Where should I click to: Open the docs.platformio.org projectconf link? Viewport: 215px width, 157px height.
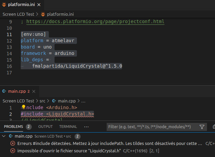click(95, 21)
